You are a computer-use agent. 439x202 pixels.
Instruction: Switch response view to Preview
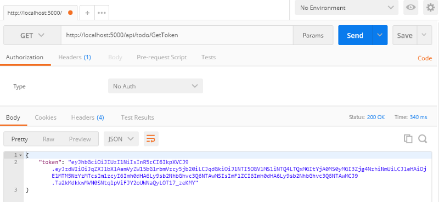[x=80, y=139]
